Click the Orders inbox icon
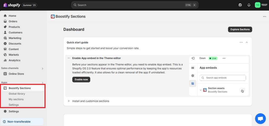 [x=5, y=21]
